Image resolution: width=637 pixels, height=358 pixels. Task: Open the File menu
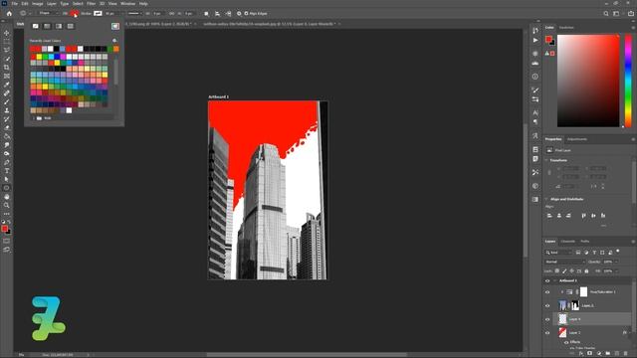tap(15, 4)
